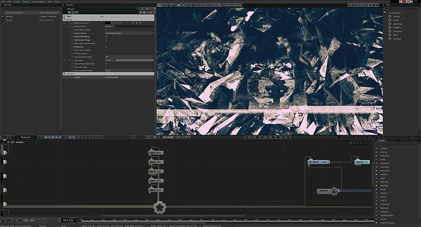Toggle the Deferred Rendering checkbox
Screen dimensions: 421x227
(x=106, y=37)
